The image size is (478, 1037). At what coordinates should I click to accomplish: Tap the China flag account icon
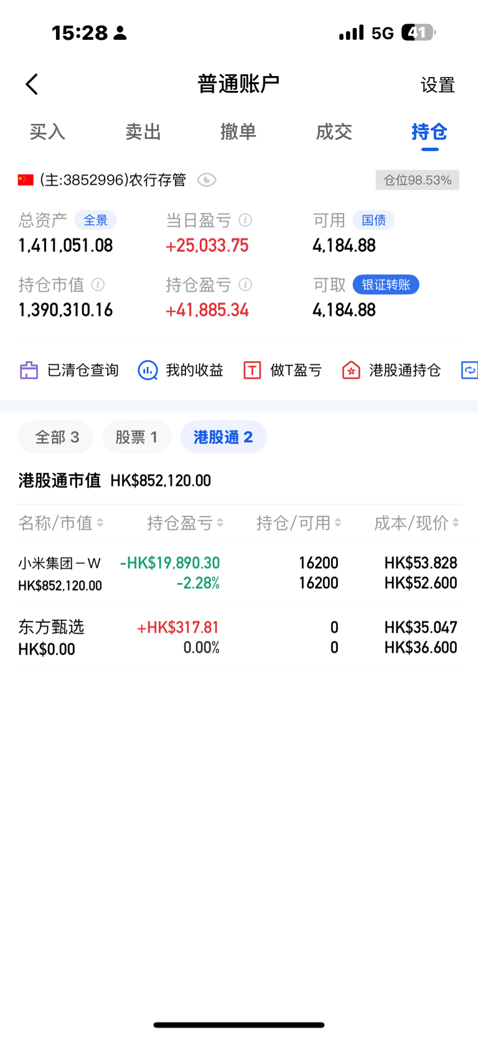click(x=26, y=180)
